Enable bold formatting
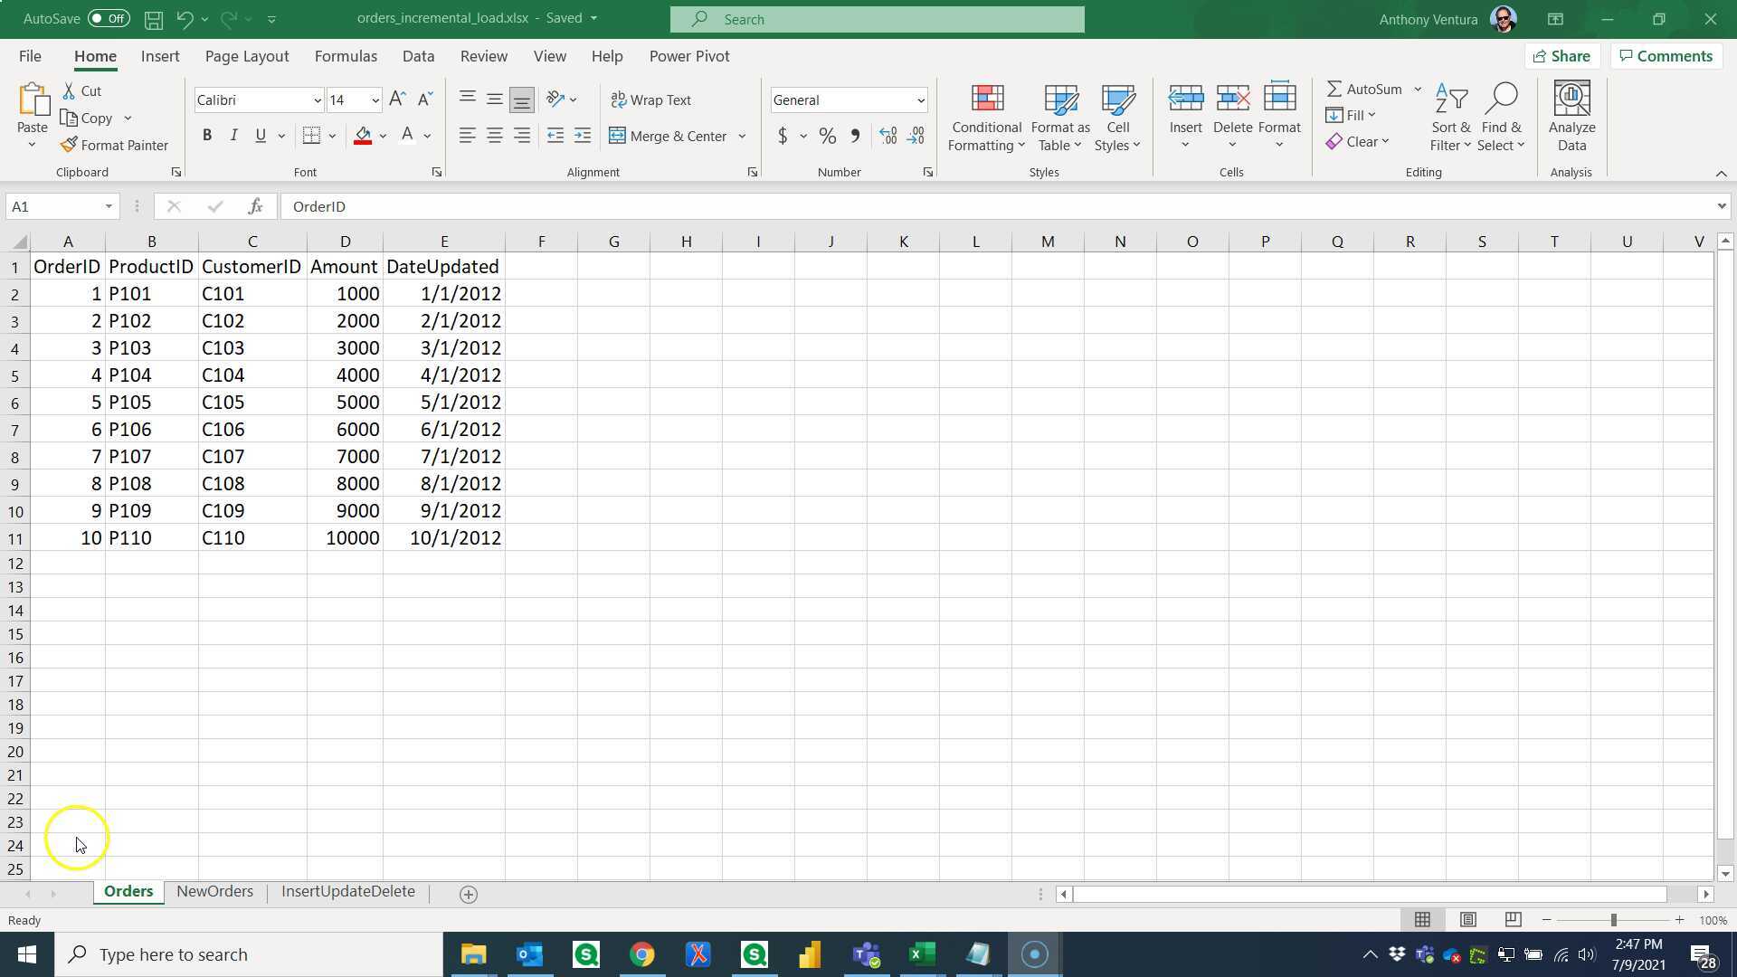 [207, 135]
